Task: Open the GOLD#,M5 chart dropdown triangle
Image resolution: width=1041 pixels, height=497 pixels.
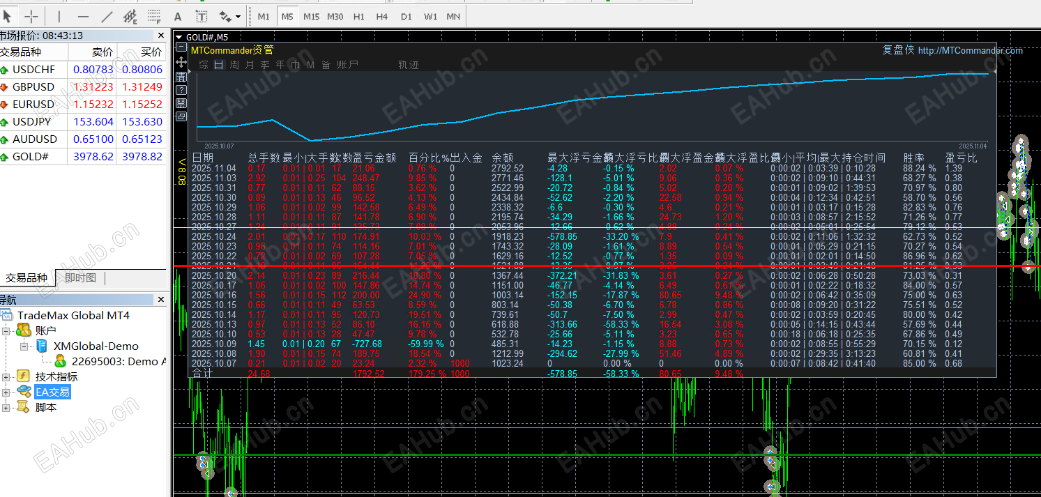Action: [x=179, y=37]
